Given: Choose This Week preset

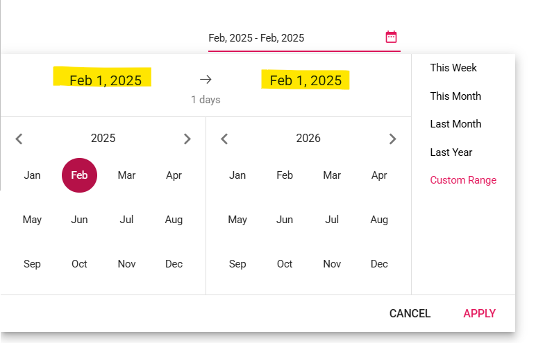Looking at the screenshot, I should (x=453, y=68).
